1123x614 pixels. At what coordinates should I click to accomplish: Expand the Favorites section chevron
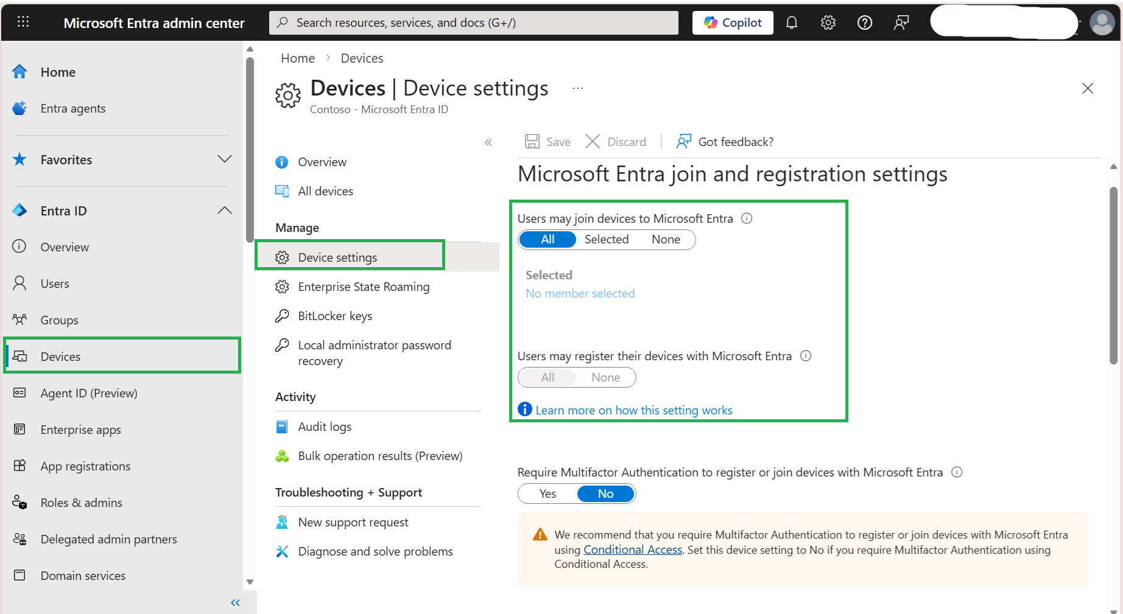pos(225,159)
